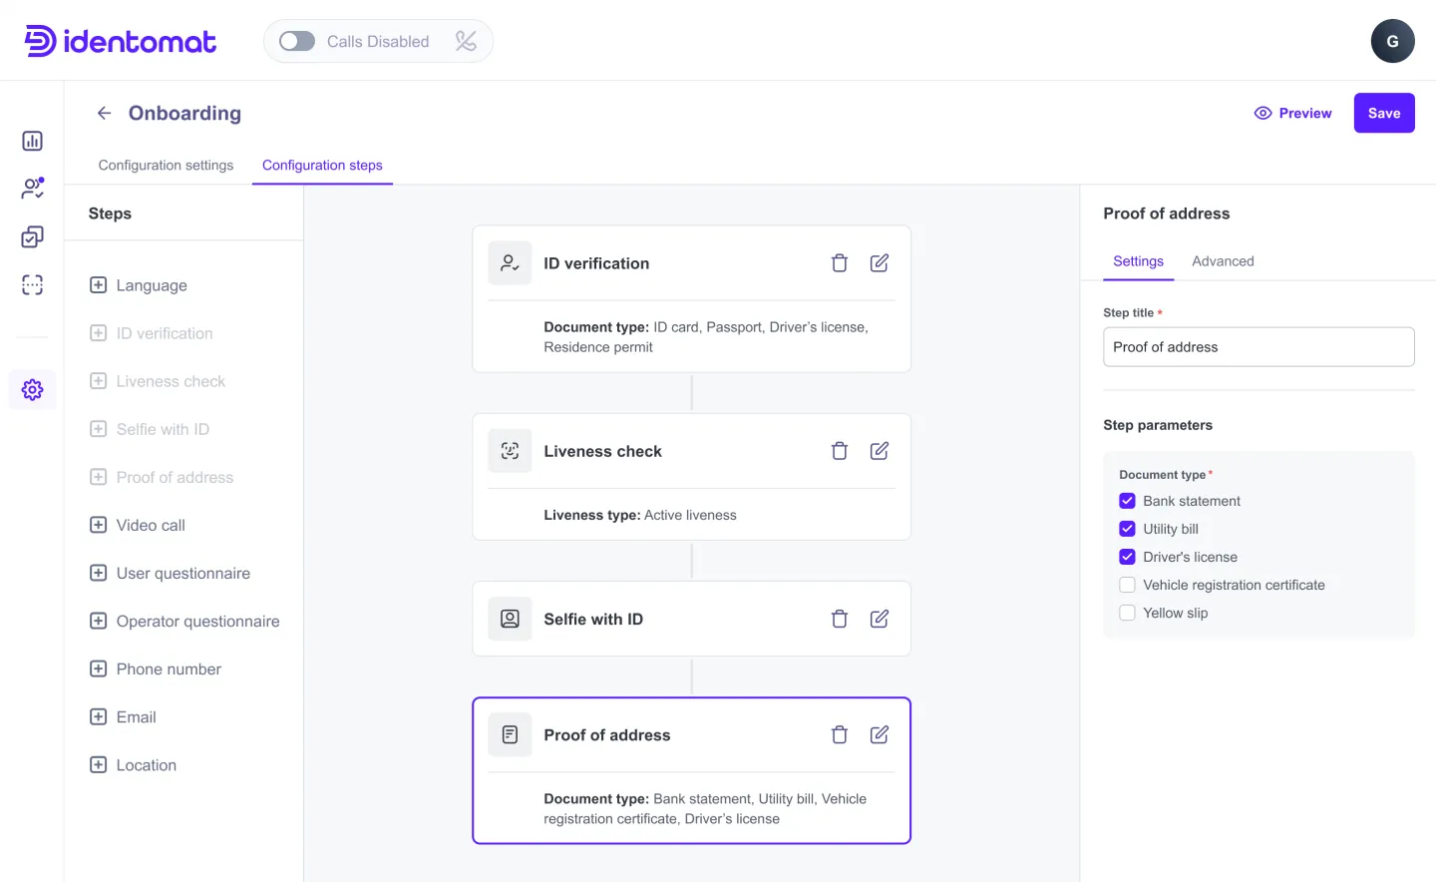The image size is (1436, 882).
Task: Select the completed tasks sidebar icon
Action: coord(32,236)
